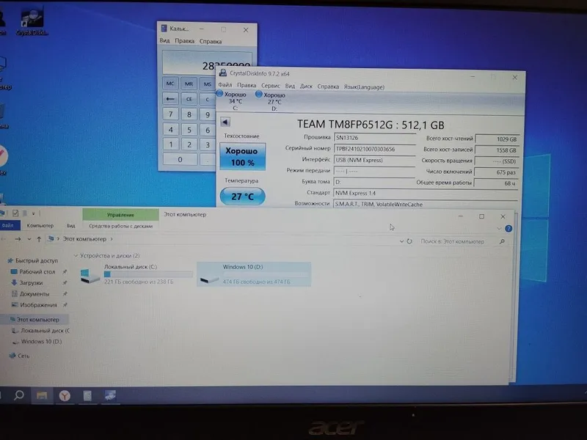Click the refresh button in Explorer

pyautogui.click(x=409, y=241)
